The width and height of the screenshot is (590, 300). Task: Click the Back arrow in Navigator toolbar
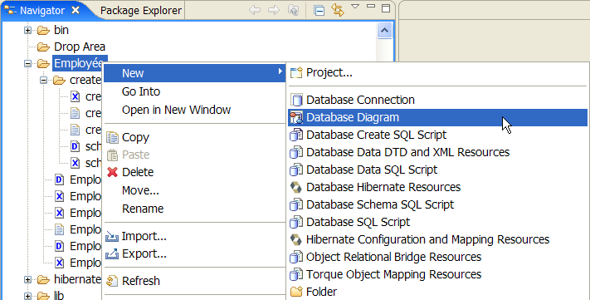255,10
